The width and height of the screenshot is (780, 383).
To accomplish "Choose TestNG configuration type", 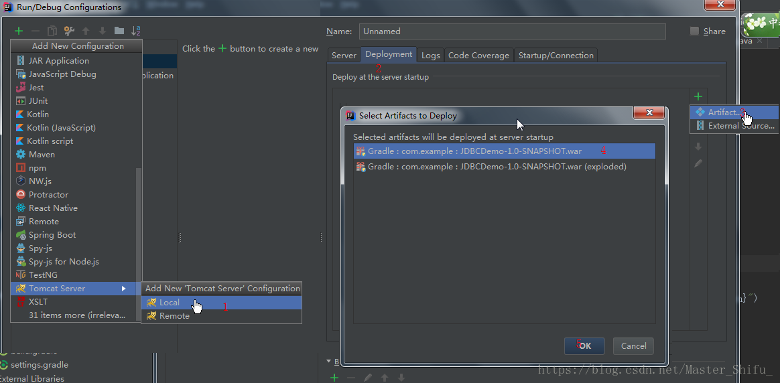I will [73, 275].
